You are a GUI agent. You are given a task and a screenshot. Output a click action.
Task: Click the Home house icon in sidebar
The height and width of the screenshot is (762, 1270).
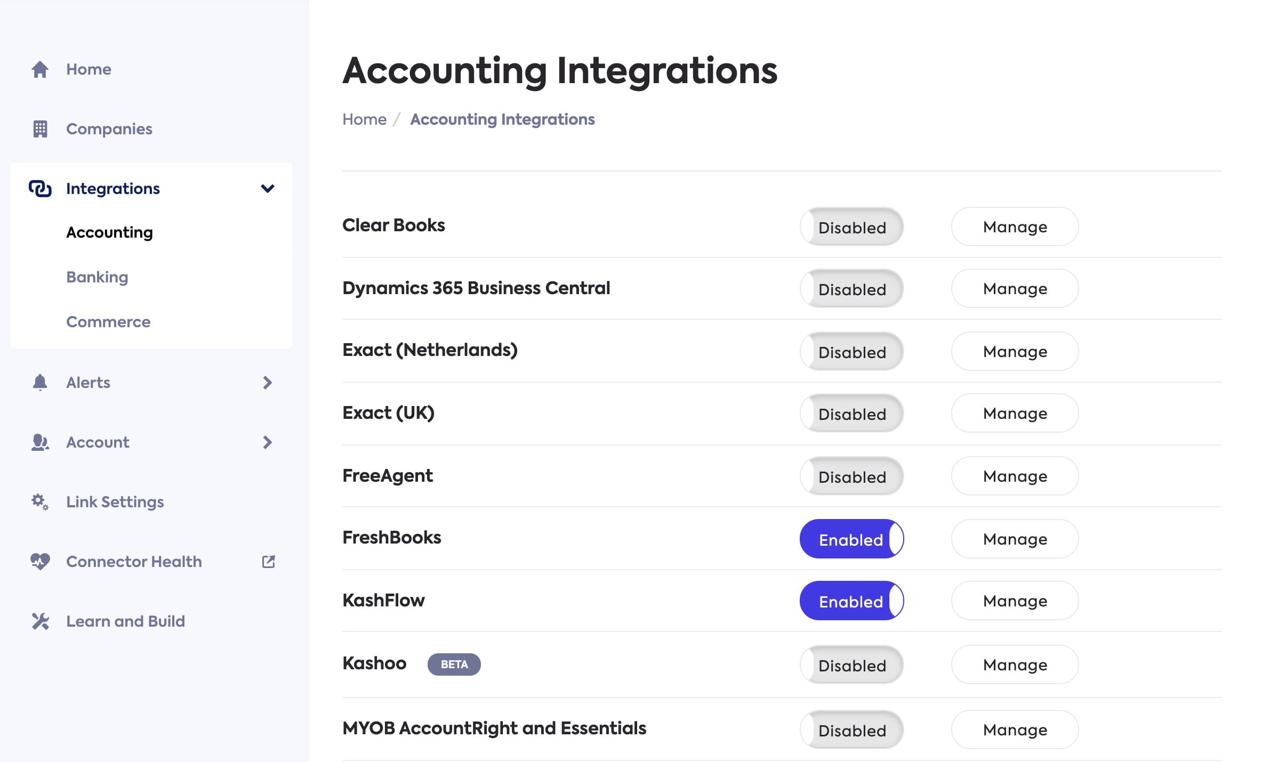[x=40, y=69]
